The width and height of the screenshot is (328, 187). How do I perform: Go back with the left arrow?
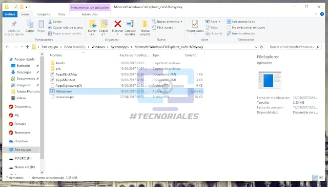point(8,47)
